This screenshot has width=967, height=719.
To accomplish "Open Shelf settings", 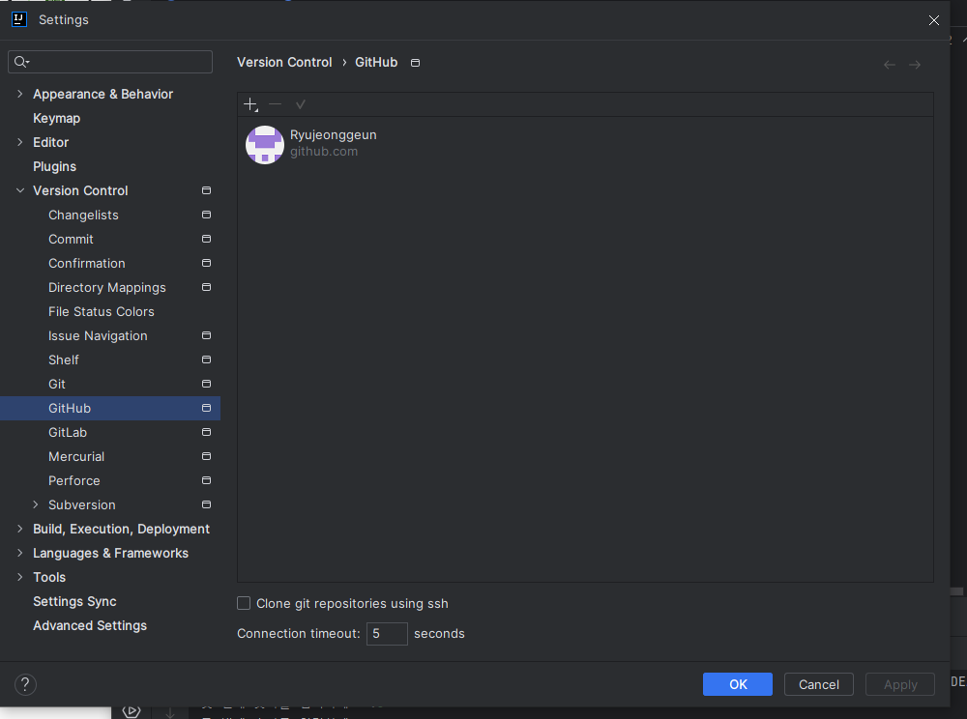I will pos(64,359).
